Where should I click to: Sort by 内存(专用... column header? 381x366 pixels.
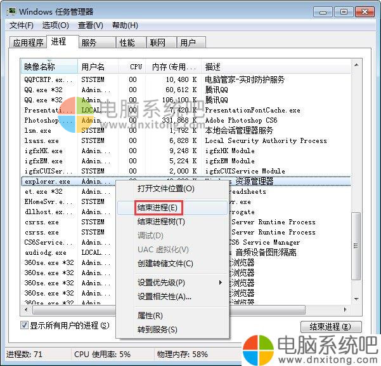[x=173, y=67]
